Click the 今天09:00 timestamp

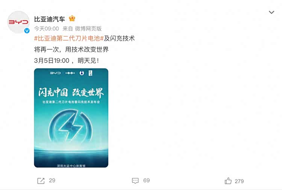click(46, 29)
